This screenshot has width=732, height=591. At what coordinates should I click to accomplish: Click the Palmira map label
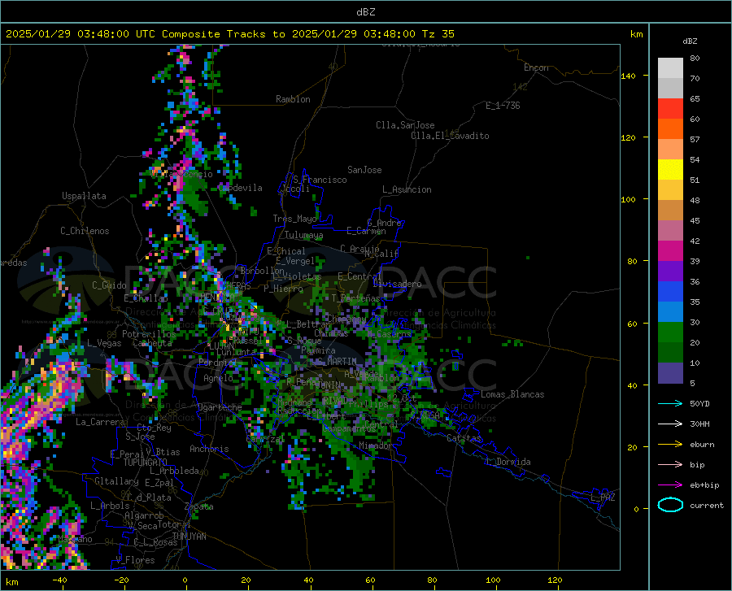coord(318,350)
